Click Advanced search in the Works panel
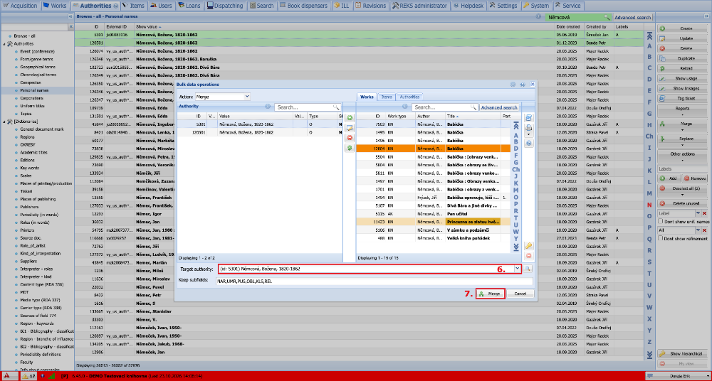The width and height of the screenshot is (712, 381). (x=499, y=107)
